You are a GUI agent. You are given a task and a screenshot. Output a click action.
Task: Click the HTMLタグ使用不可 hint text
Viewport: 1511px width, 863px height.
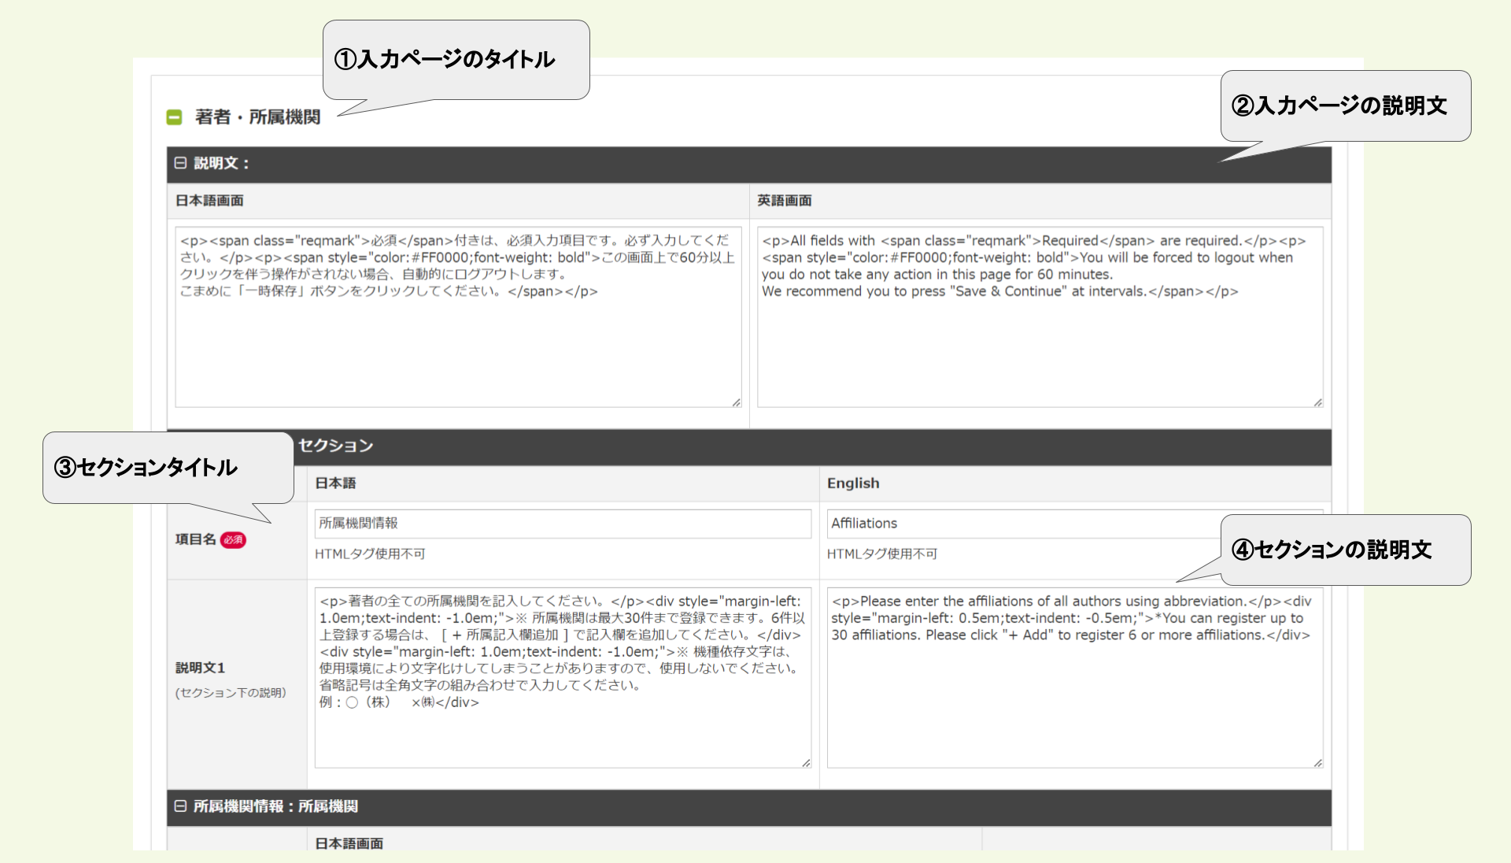click(370, 554)
